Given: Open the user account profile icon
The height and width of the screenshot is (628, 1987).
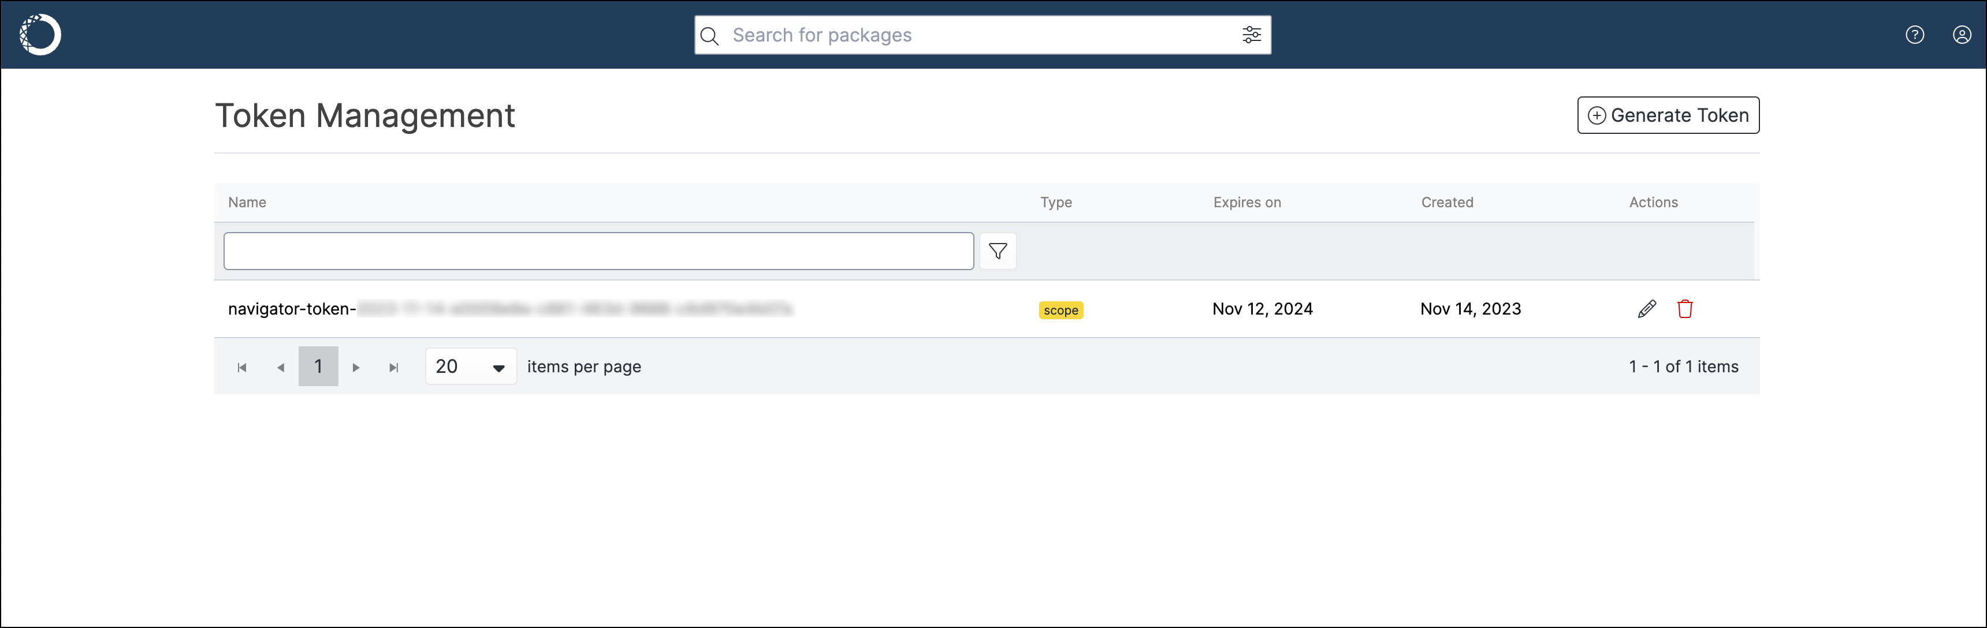Looking at the screenshot, I should tap(1962, 35).
